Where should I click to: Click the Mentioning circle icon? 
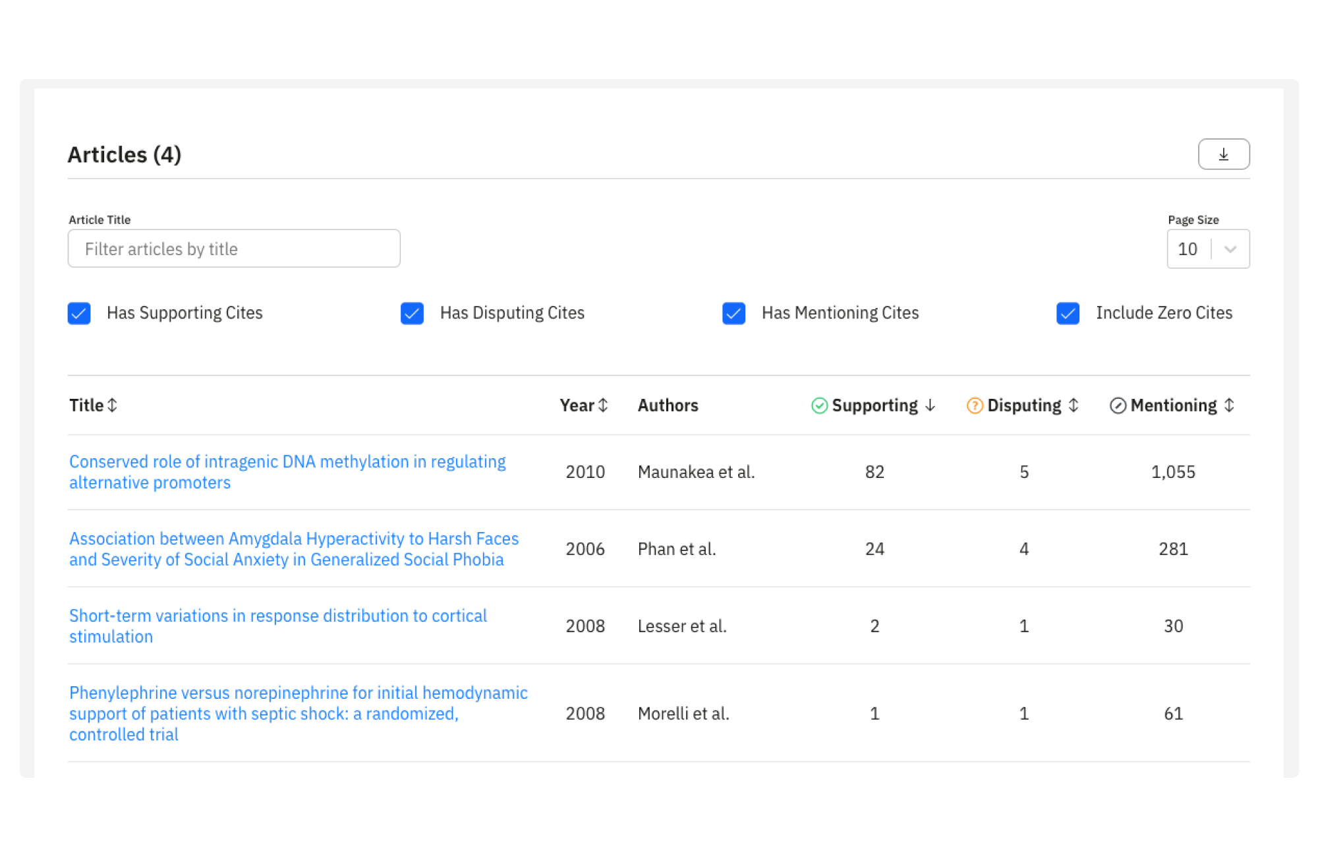(1118, 405)
